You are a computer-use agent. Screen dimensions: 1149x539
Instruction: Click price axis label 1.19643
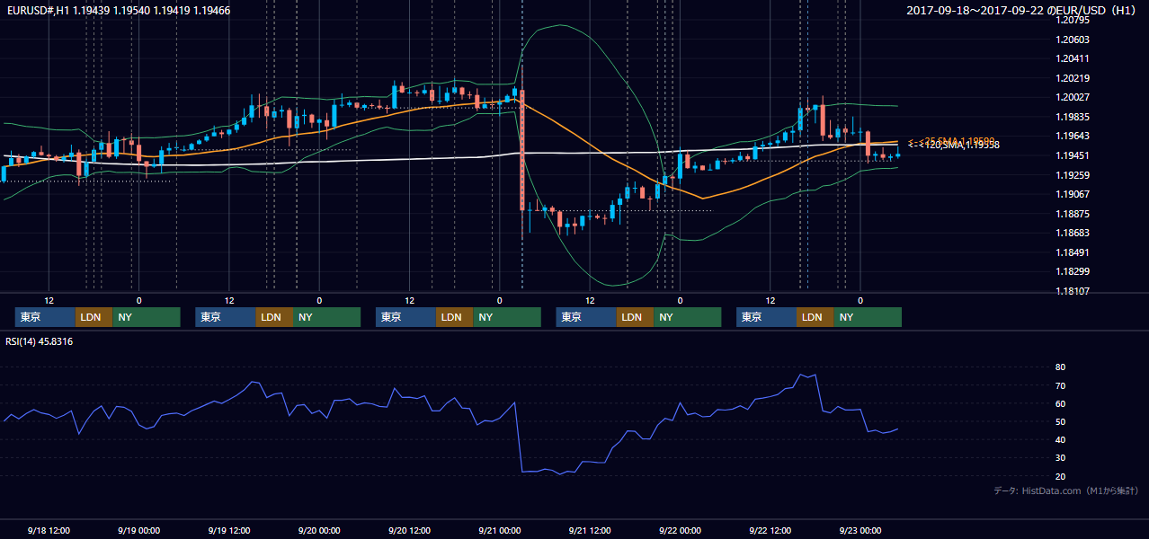[x=1073, y=136]
